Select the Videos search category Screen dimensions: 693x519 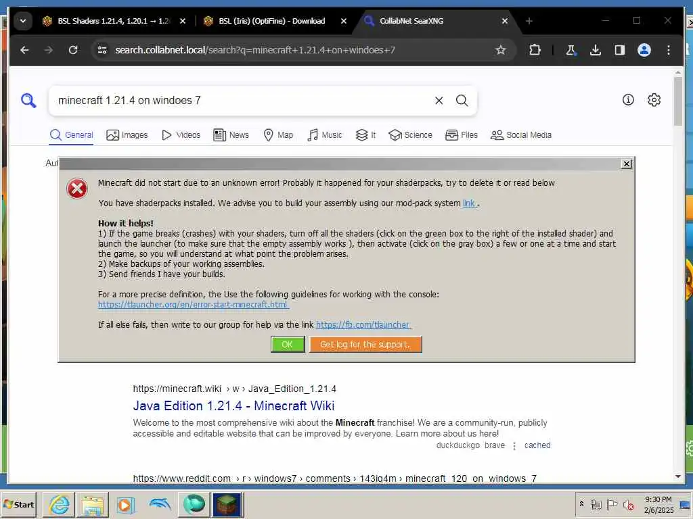(181, 135)
